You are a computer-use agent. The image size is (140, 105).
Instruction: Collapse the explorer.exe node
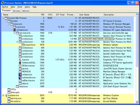click(3, 95)
